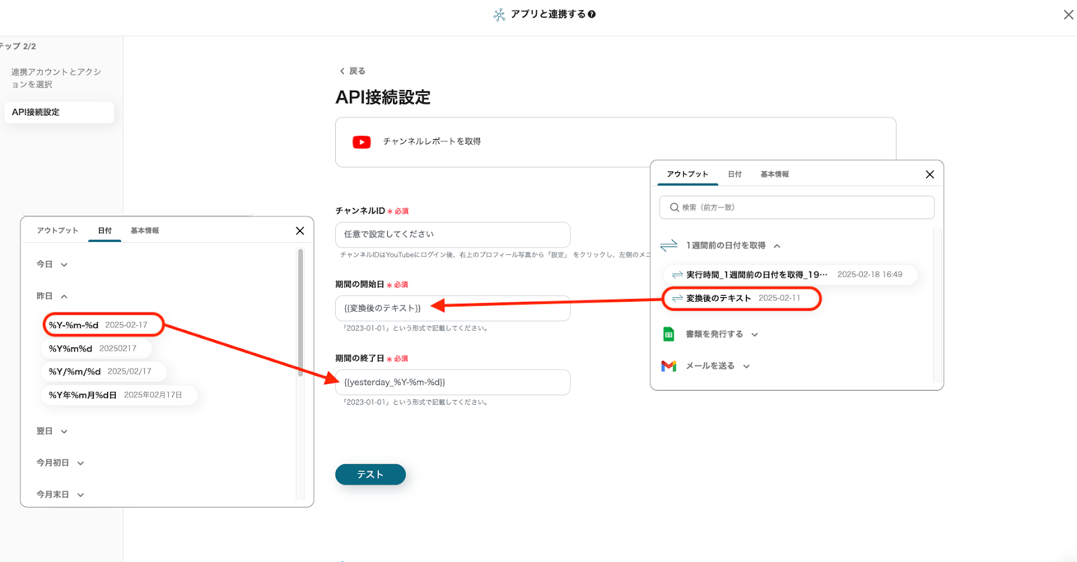Image resolution: width=1077 pixels, height=562 pixels.
Task: Click the arrows icon beside 1週間前の日付を取得
Action: (x=668, y=246)
